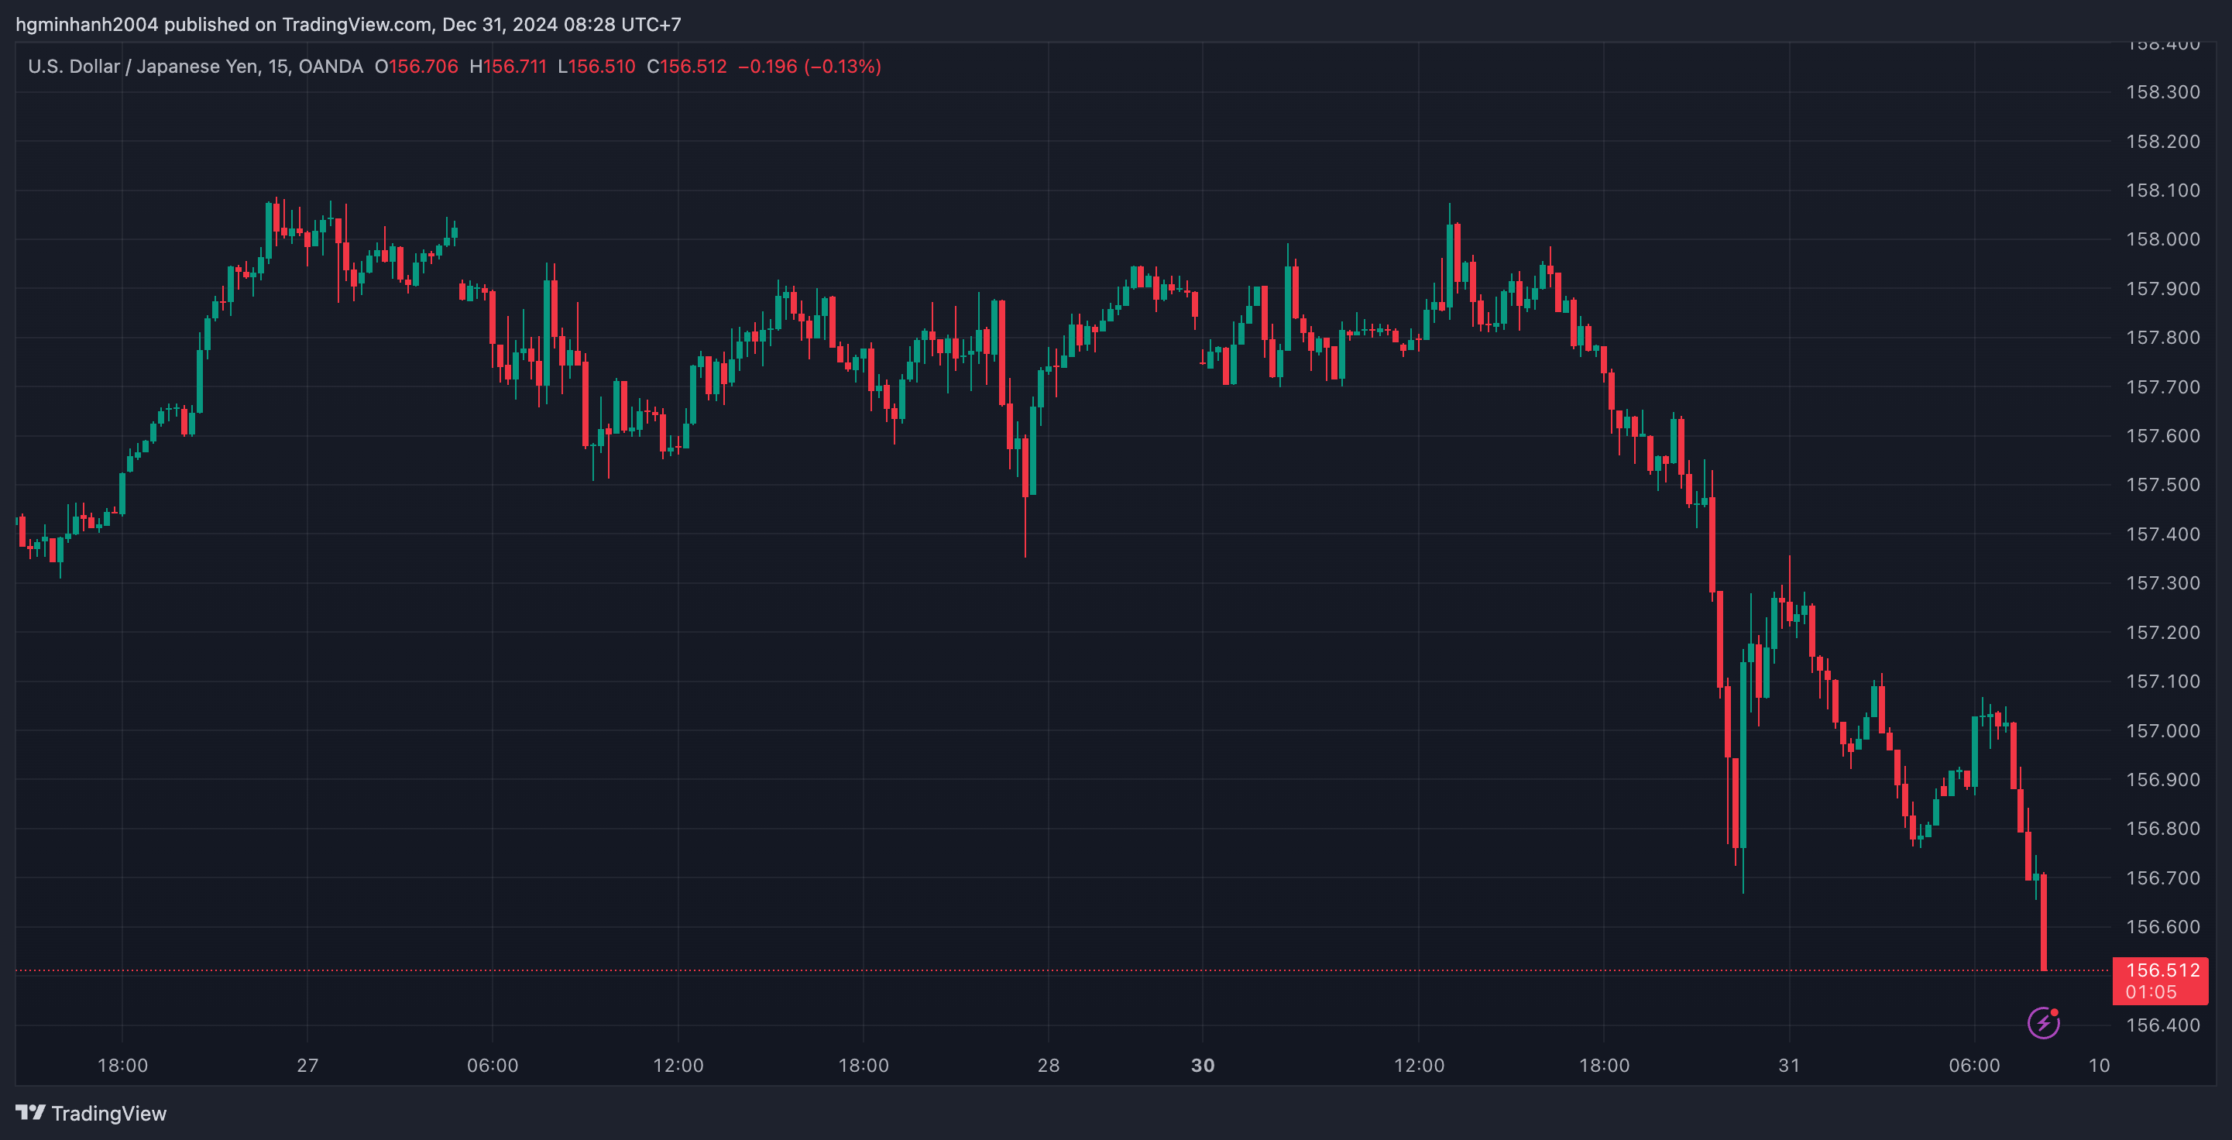Click the change value −0.196 (−0.13%)
This screenshot has width=2232, height=1140.
coord(809,67)
